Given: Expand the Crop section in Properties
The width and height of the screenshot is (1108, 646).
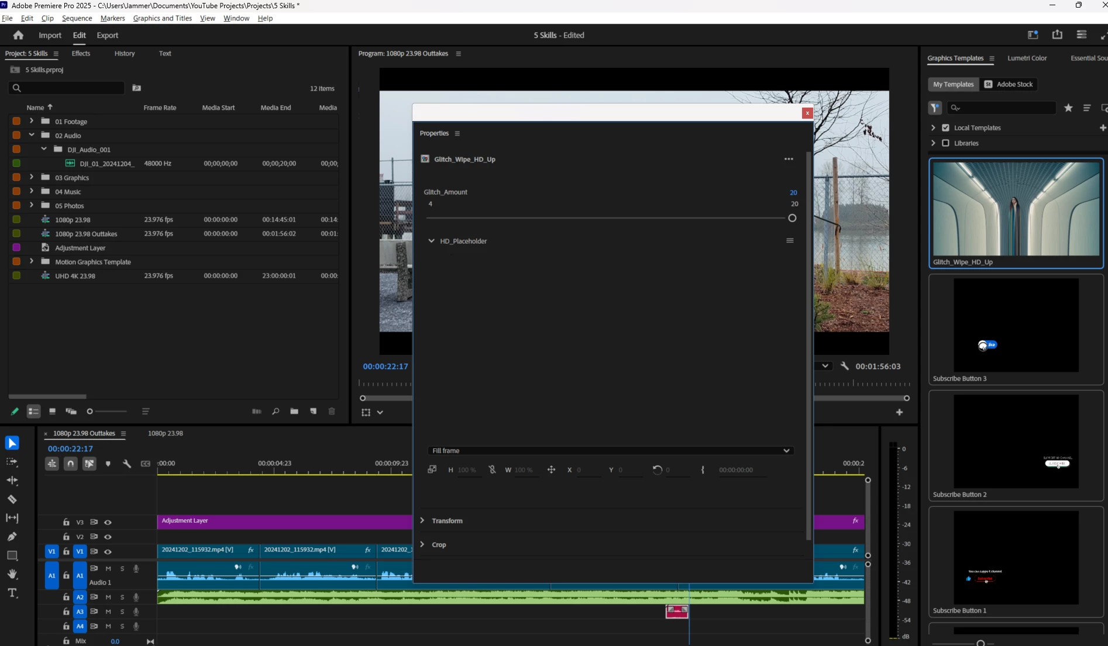Looking at the screenshot, I should tap(422, 544).
